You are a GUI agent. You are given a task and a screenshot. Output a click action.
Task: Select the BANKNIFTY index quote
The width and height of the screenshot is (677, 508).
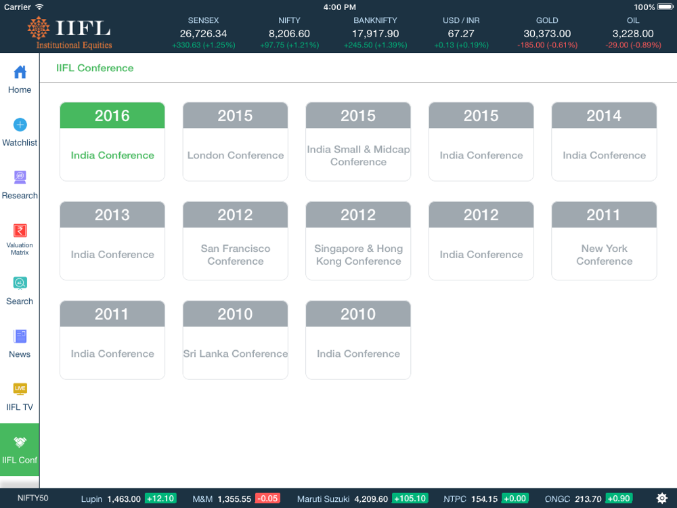pos(375,33)
